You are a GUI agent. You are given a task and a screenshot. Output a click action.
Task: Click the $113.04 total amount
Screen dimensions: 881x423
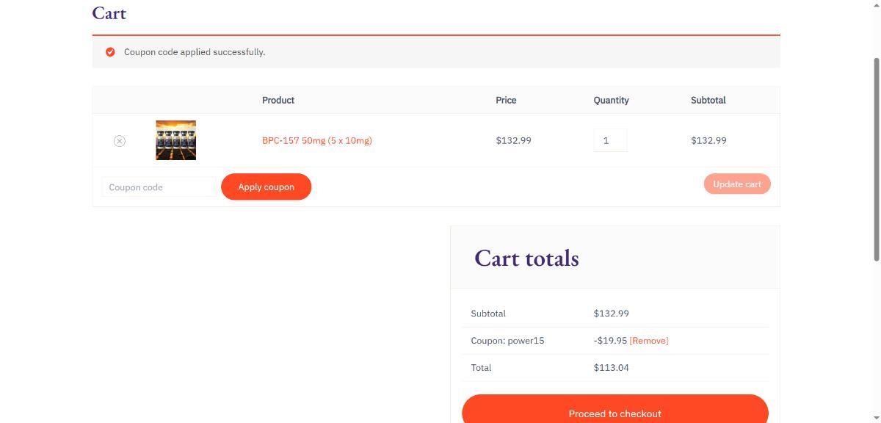[x=611, y=368]
